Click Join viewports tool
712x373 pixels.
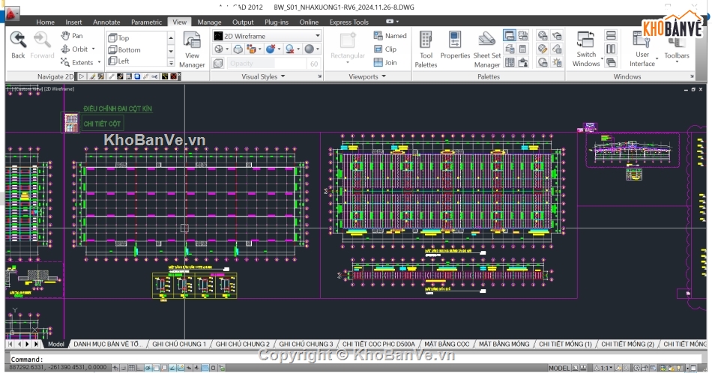pos(385,62)
